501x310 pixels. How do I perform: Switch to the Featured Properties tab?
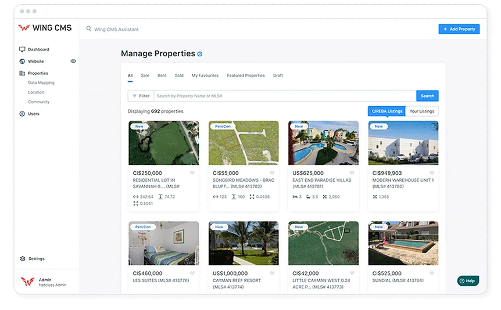click(x=245, y=75)
